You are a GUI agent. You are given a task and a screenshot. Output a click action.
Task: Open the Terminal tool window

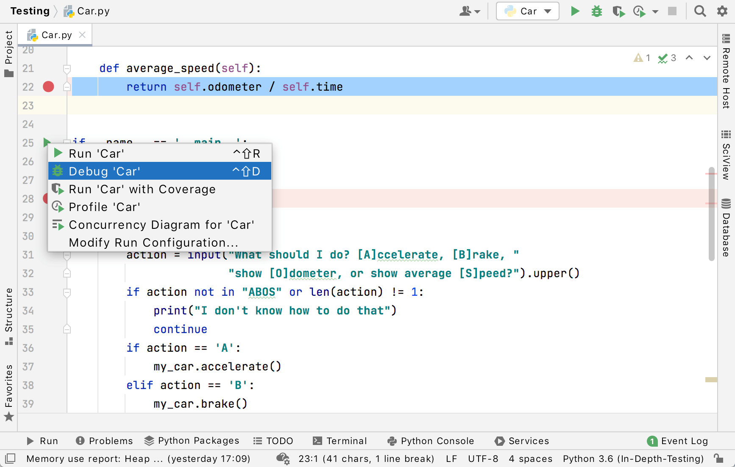point(340,441)
